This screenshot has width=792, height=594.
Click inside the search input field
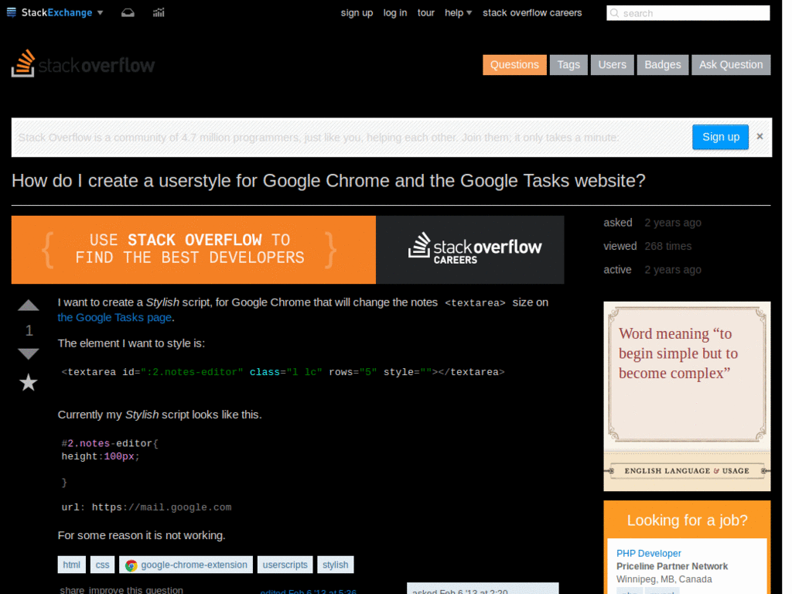[688, 12]
